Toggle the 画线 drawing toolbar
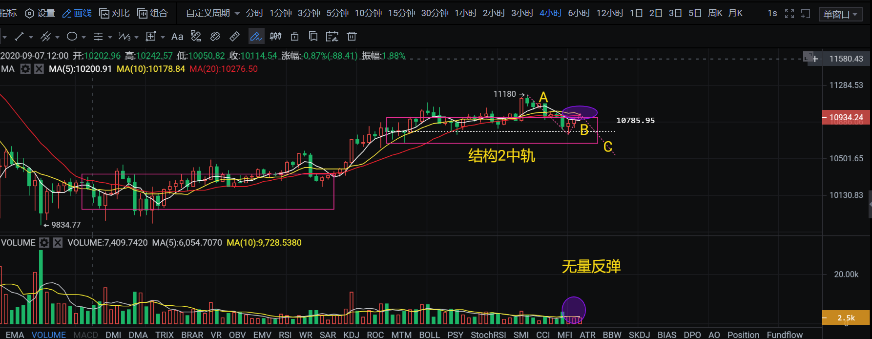 click(77, 13)
